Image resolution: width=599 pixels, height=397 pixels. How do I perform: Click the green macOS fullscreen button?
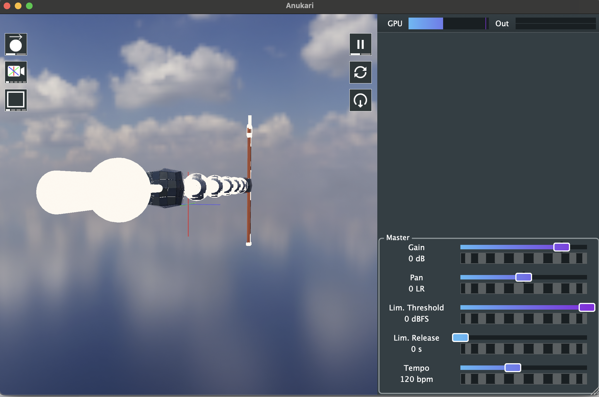29,6
